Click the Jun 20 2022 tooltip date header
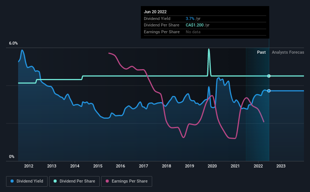This screenshot has width=310, height=192. [155, 12]
